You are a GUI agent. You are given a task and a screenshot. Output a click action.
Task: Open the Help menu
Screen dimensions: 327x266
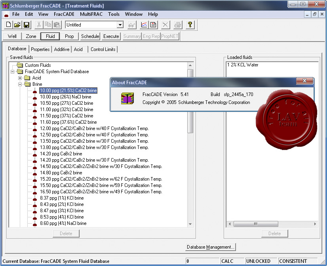click(153, 14)
